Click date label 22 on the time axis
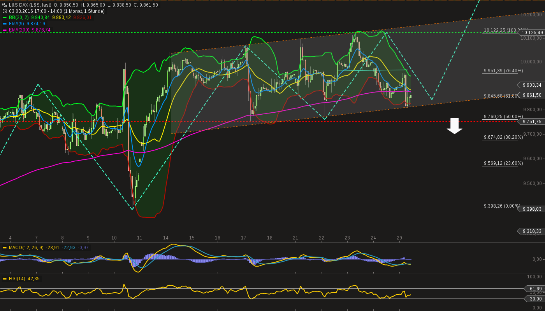Screen dimensions: 545x311 click(322, 238)
